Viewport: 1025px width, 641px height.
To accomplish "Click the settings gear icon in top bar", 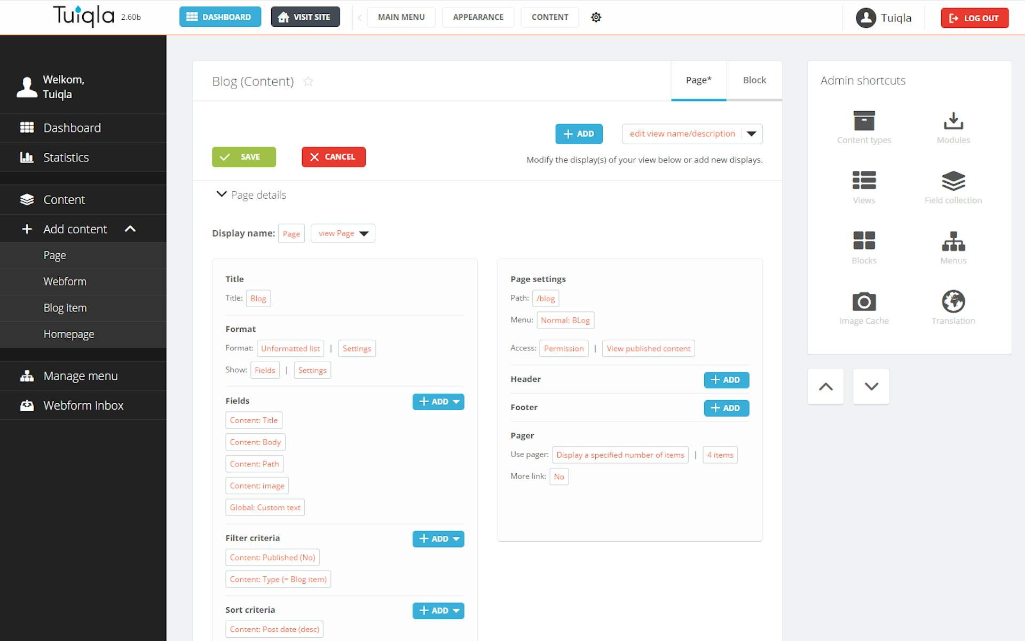I will [596, 17].
